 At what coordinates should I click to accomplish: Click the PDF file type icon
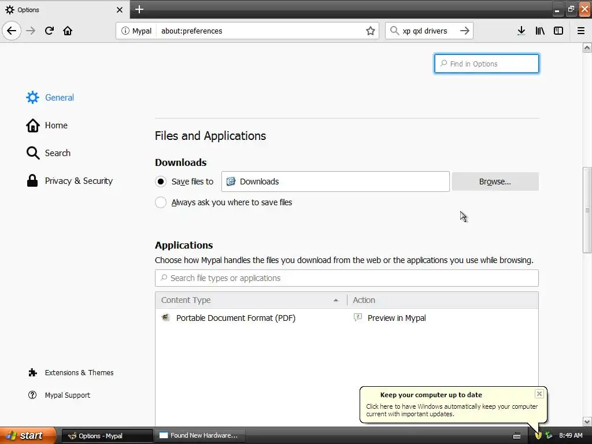click(166, 317)
